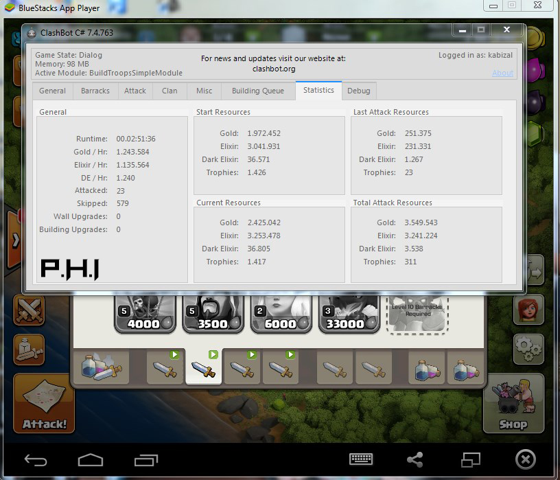Screen dimensions: 560x480
Task: Open the in-game Shop
Action: pos(513,403)
